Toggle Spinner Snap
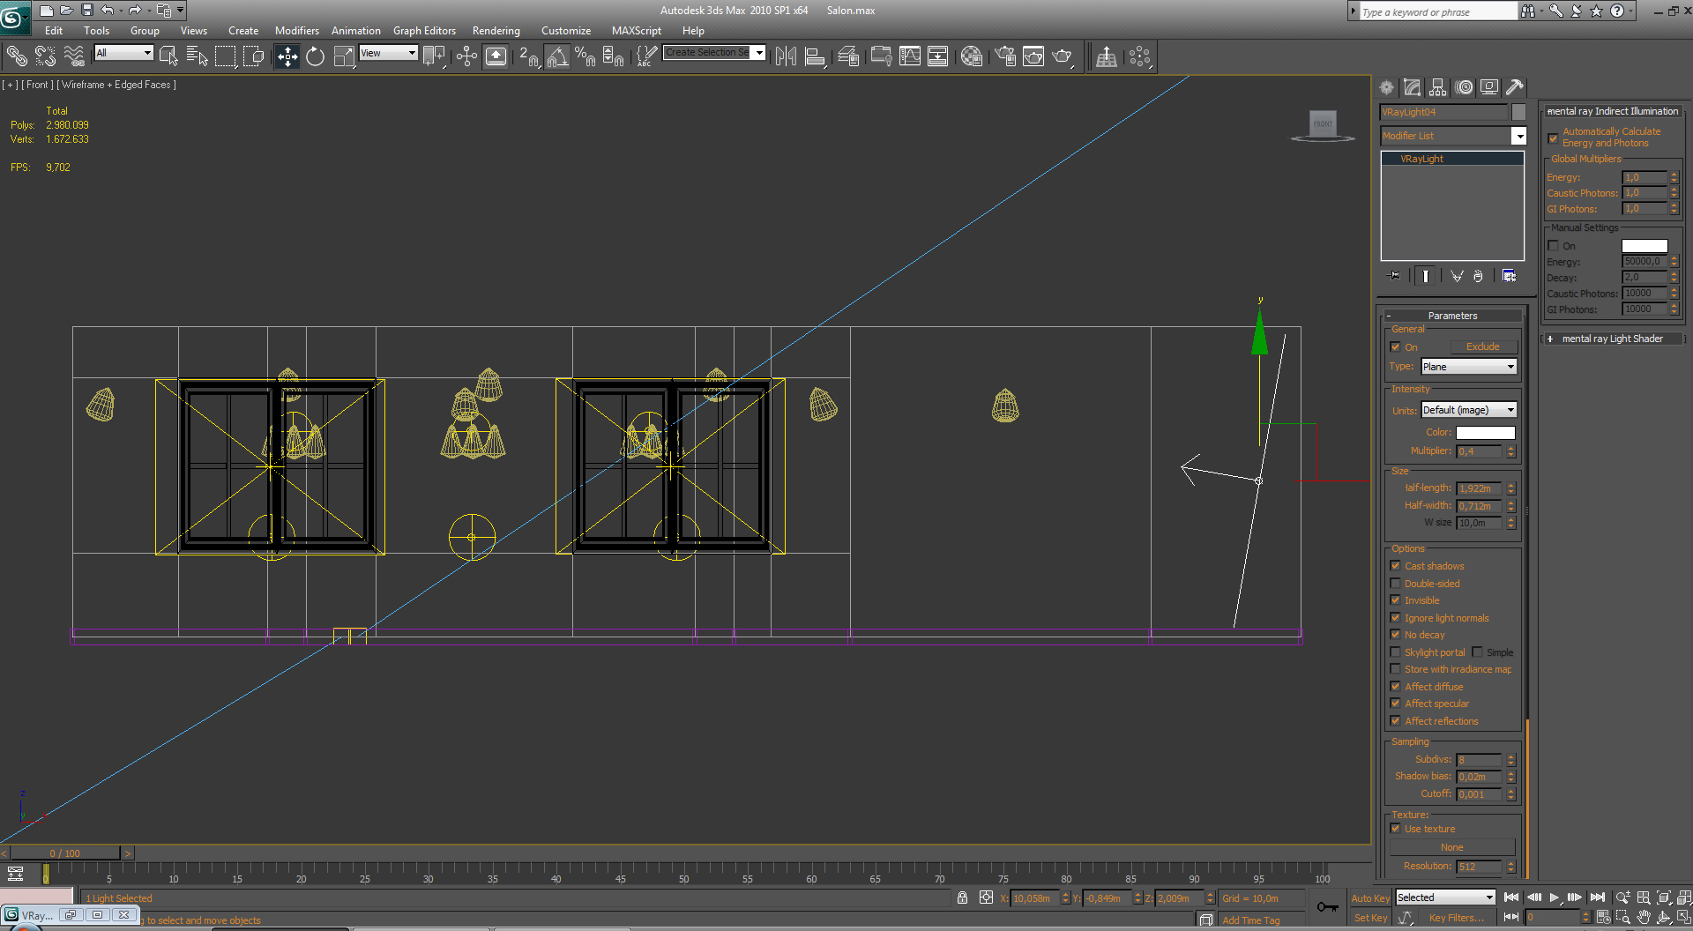This screenshot has height=931, width=1693. click(613, 56)
